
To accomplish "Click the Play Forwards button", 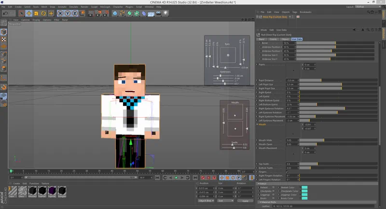I will pos(176,178).
